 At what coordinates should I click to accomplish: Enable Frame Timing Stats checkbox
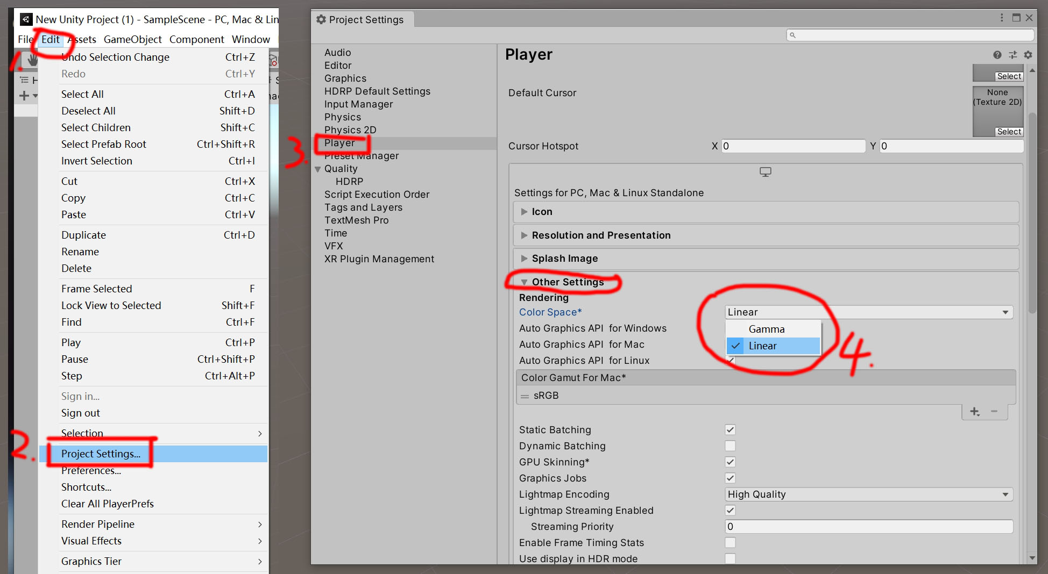pyautogui.click(x=730, y=543)
